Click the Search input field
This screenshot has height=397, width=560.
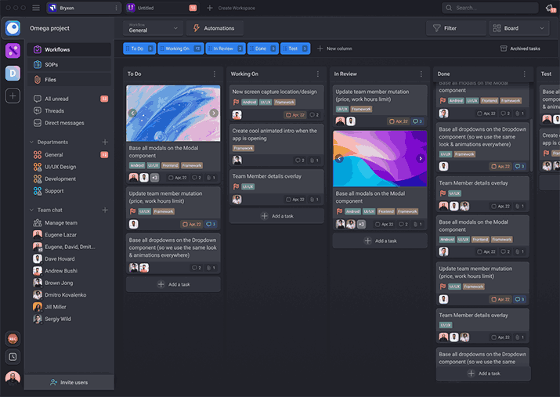pyautogui.click(x=490, y=8)
